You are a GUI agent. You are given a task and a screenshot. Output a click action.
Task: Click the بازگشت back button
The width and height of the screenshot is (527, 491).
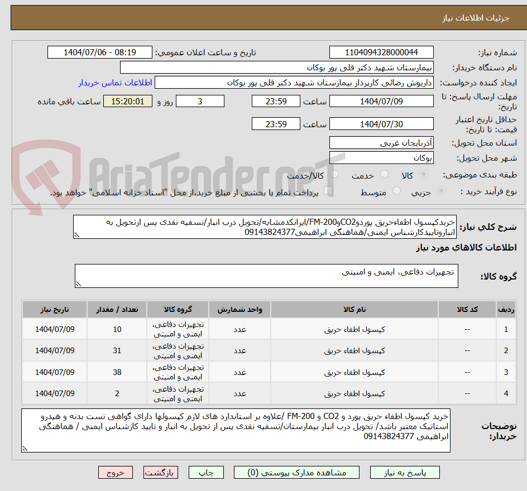tap(161, 472)
